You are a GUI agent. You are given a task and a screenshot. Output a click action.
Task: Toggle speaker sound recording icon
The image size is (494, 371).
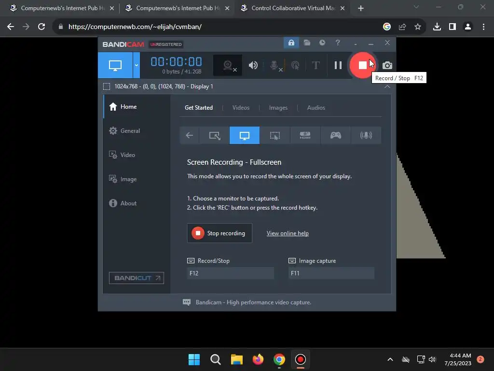253,65
